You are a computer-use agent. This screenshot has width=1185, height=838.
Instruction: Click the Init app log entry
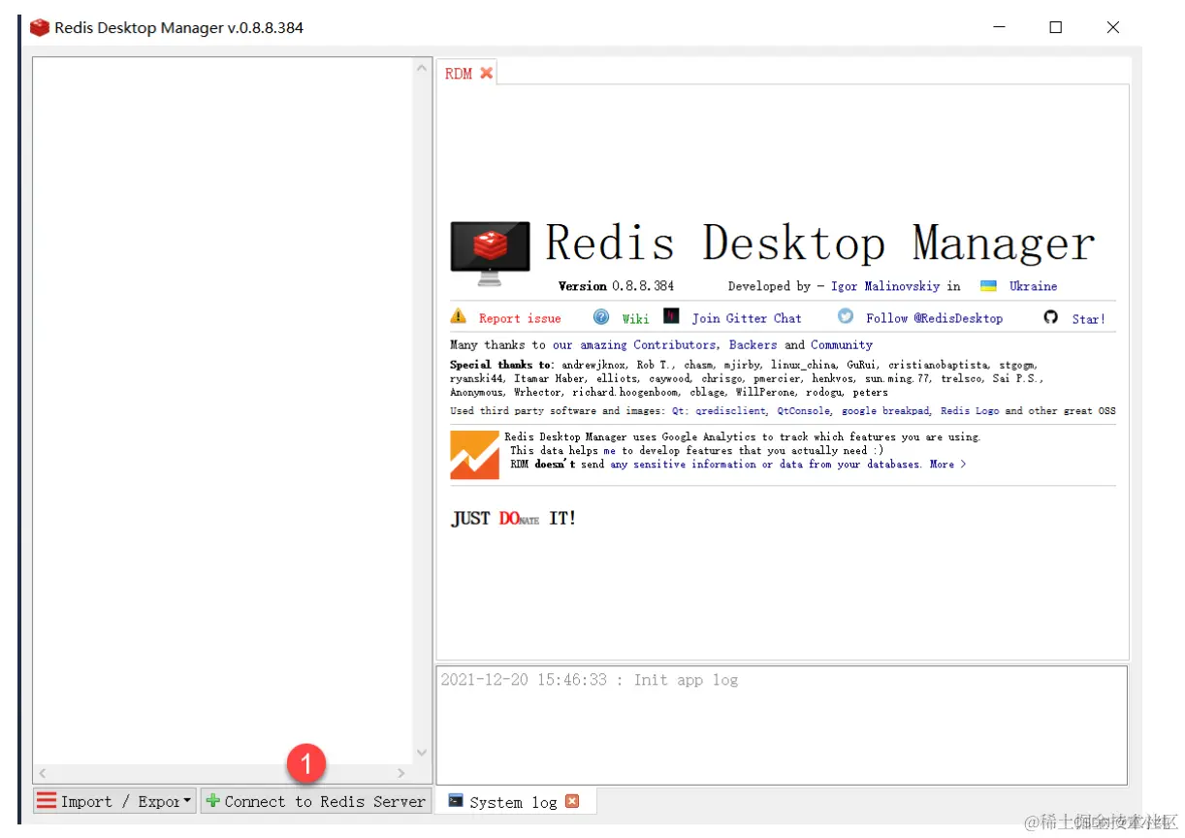590,680
